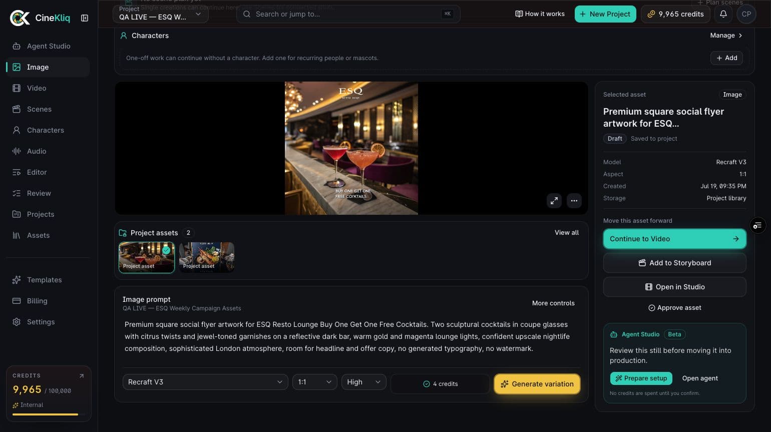771x432 pixels.
Task: Click the Agent Studio robot icon in card
Action: tap(614, 334)
